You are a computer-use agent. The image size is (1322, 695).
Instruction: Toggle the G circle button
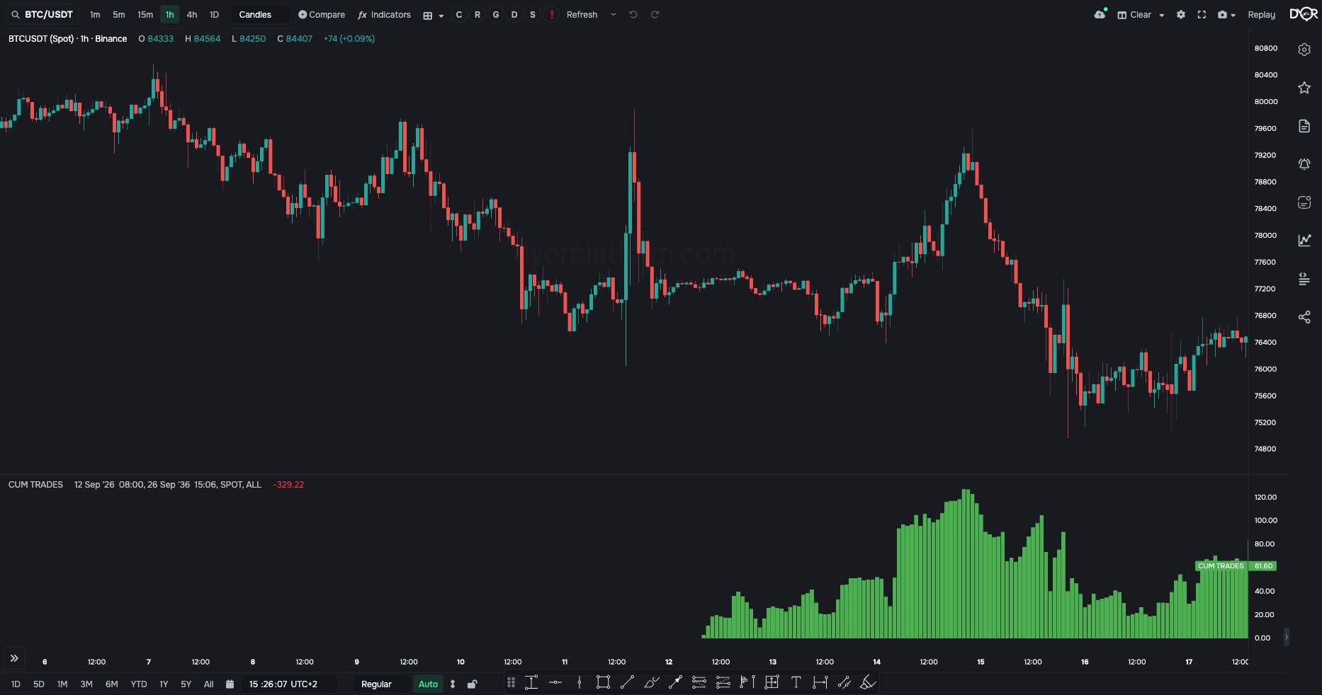[x=496, y=15]
